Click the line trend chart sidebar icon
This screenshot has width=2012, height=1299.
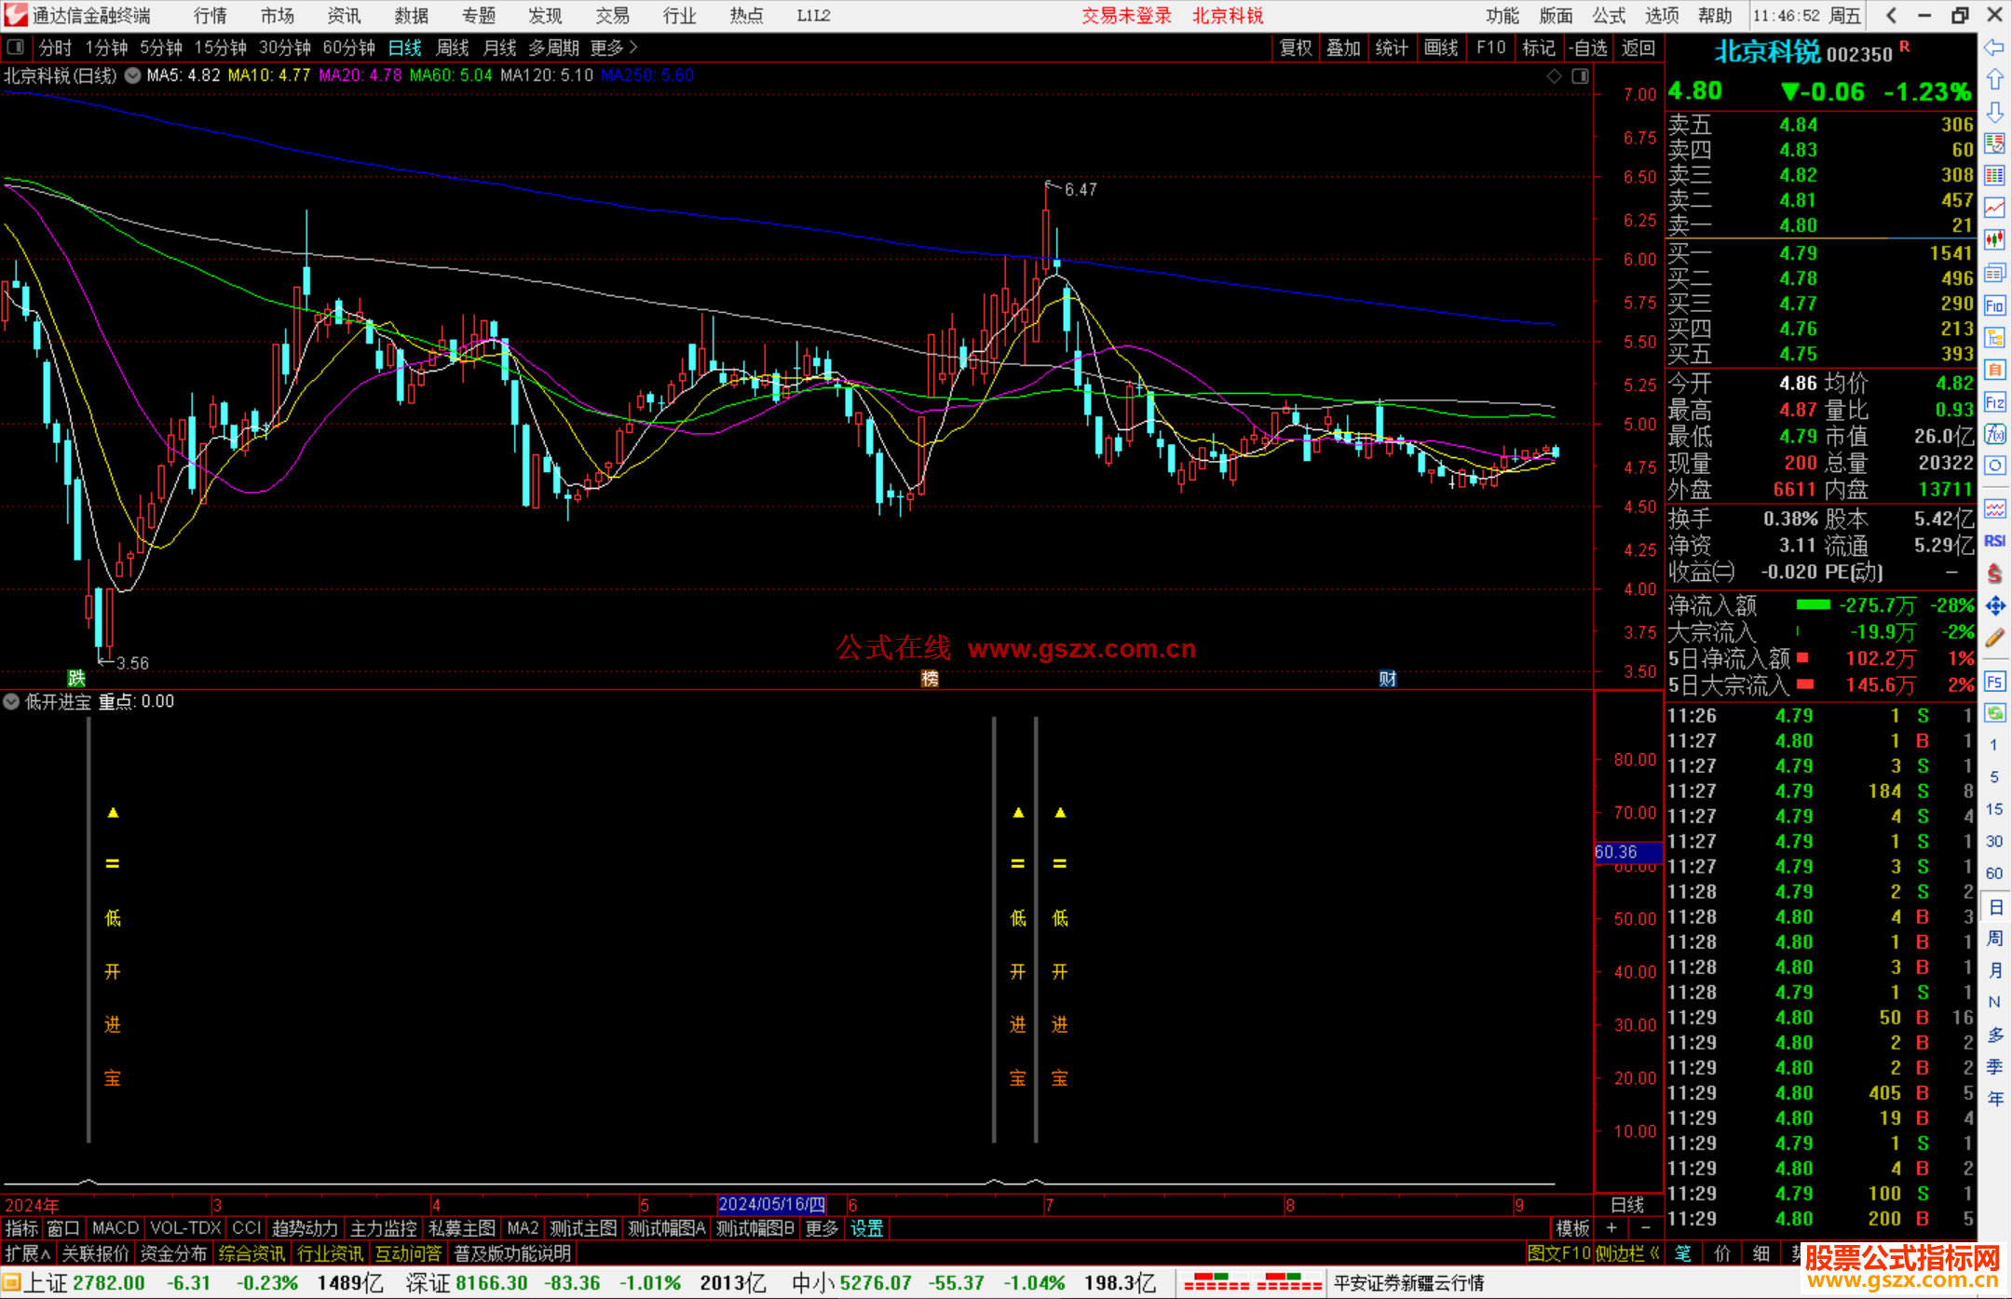[x=1994, y=208]
